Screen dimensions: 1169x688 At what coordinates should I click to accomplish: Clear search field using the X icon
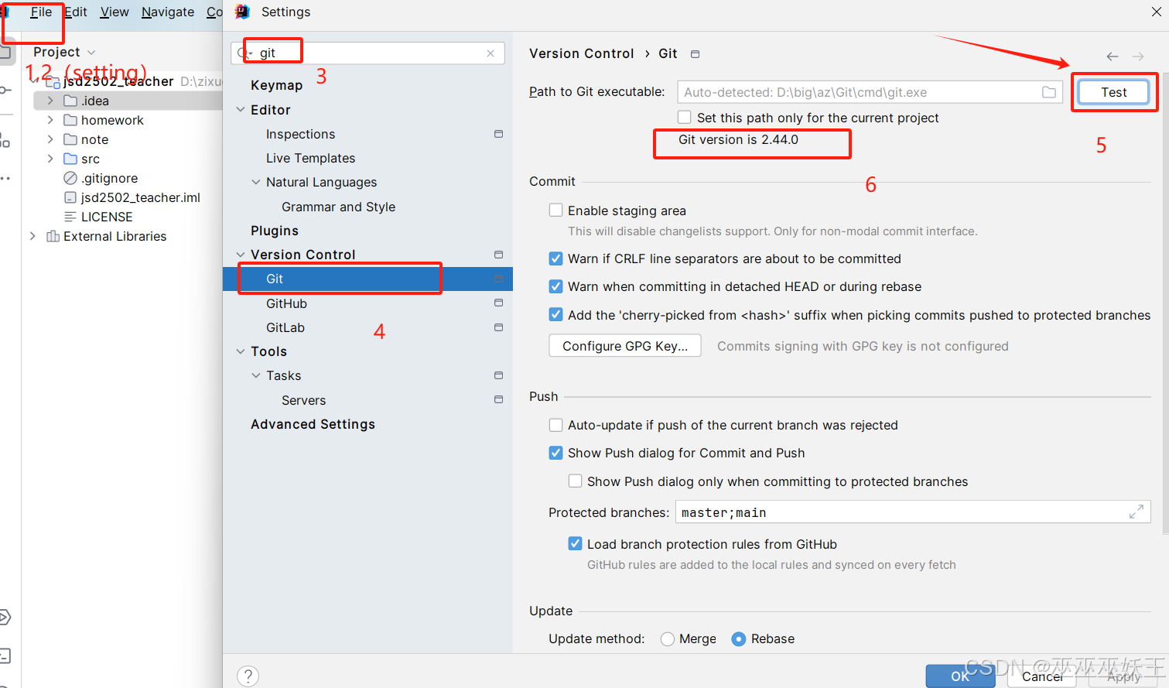[491, 53]
